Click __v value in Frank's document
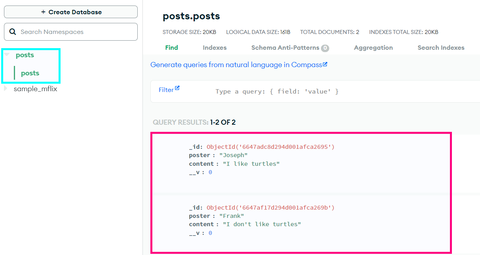Viewport: 480px width, 255px height. click(210, 233)
